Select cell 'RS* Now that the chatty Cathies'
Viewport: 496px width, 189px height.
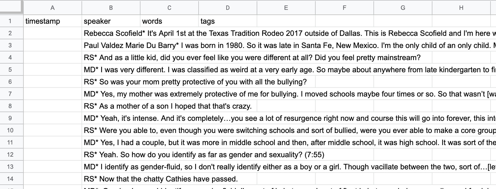click(x=111, y=179)
